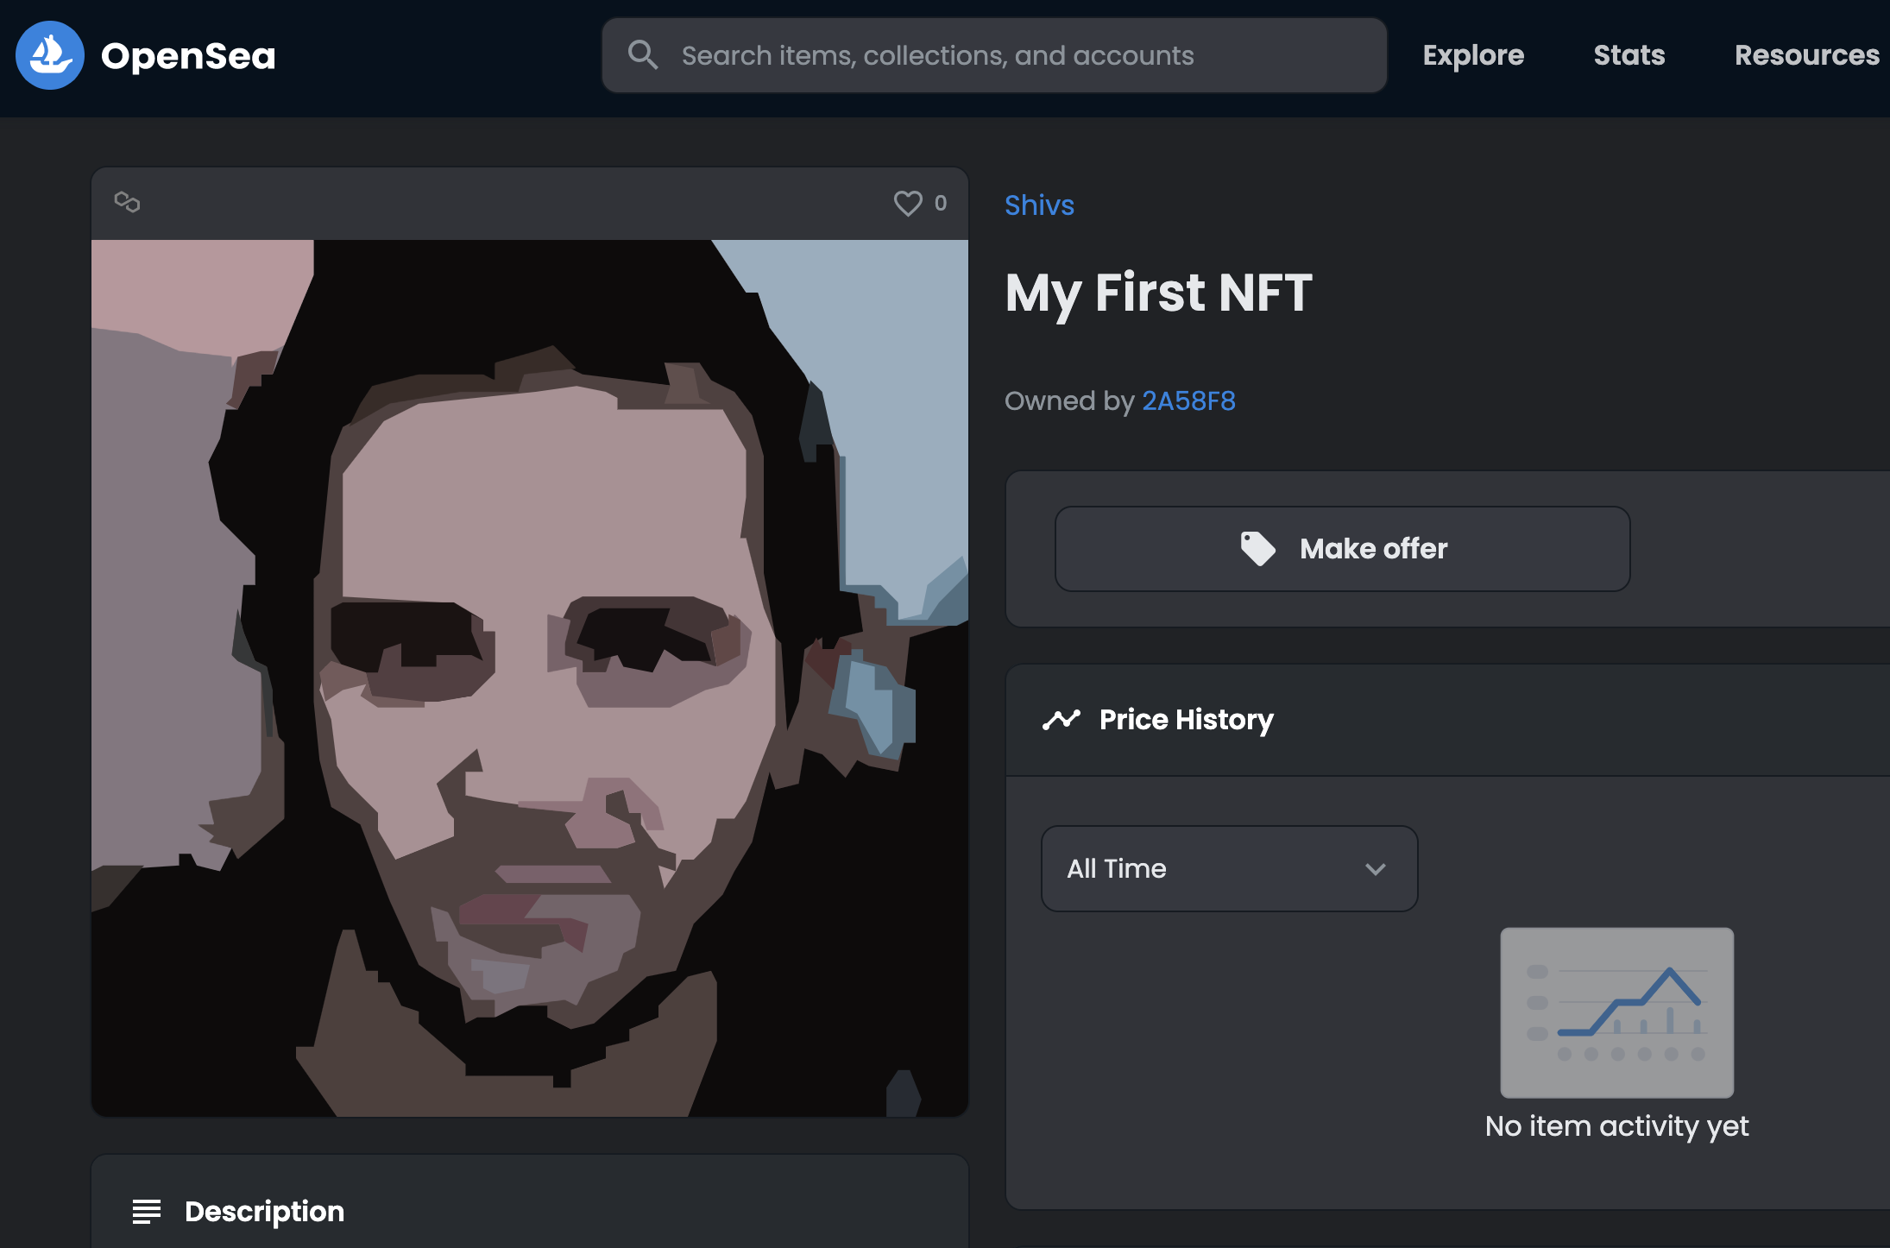This screenshot has height=1248, width=1890.
Task: Click the Description list icon
Action: pos(148,1212)
